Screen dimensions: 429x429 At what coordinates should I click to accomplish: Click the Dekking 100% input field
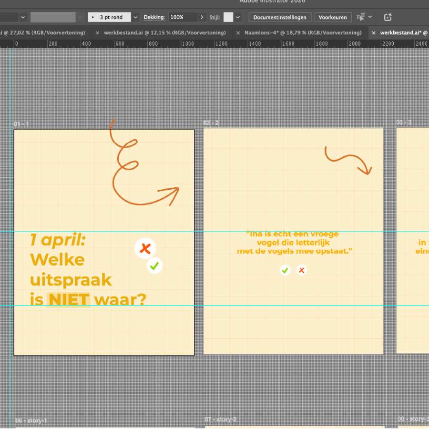pyautogui.click(x=183, y=17)
